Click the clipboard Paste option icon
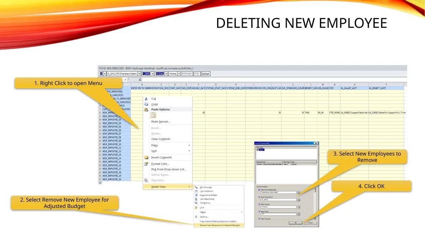The image size is (425, 239). (x=153, y=116)
